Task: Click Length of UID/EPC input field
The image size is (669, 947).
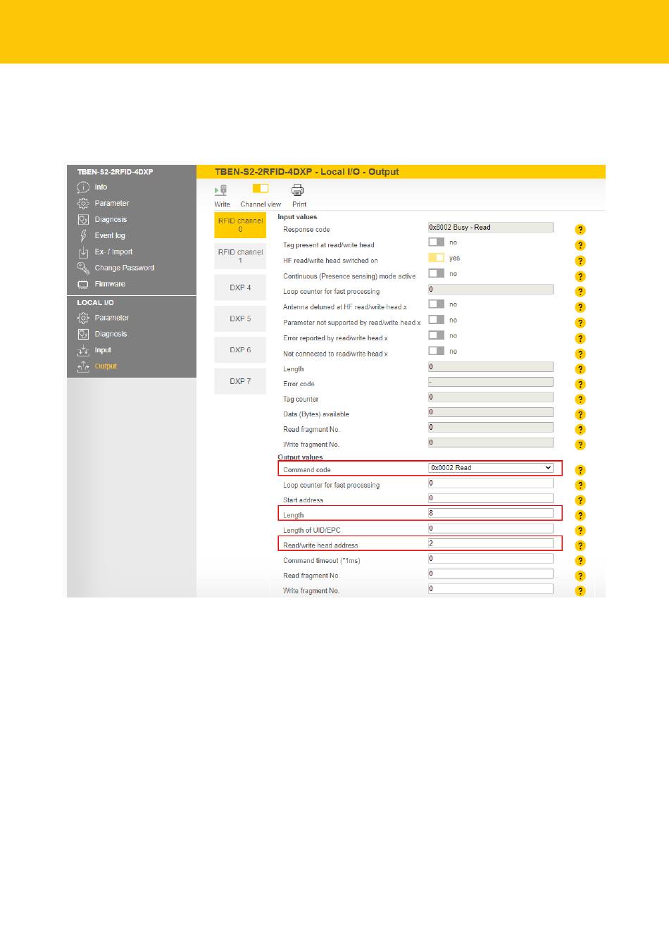Action: coord(491,528)
